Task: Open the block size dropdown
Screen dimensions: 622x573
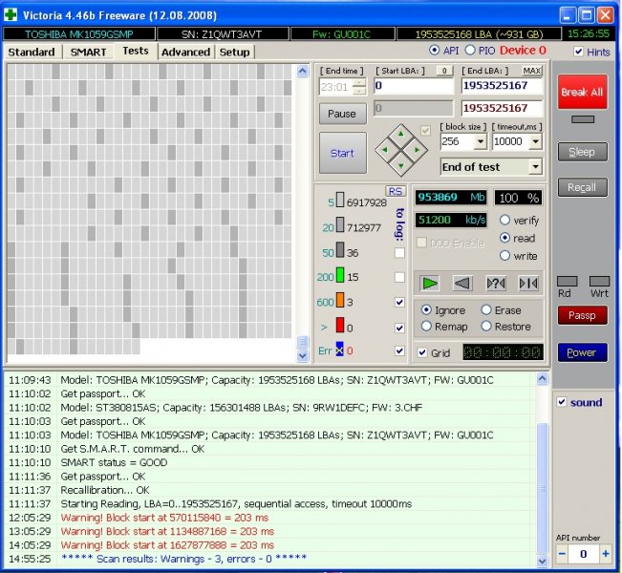Action: click(480, 141)
